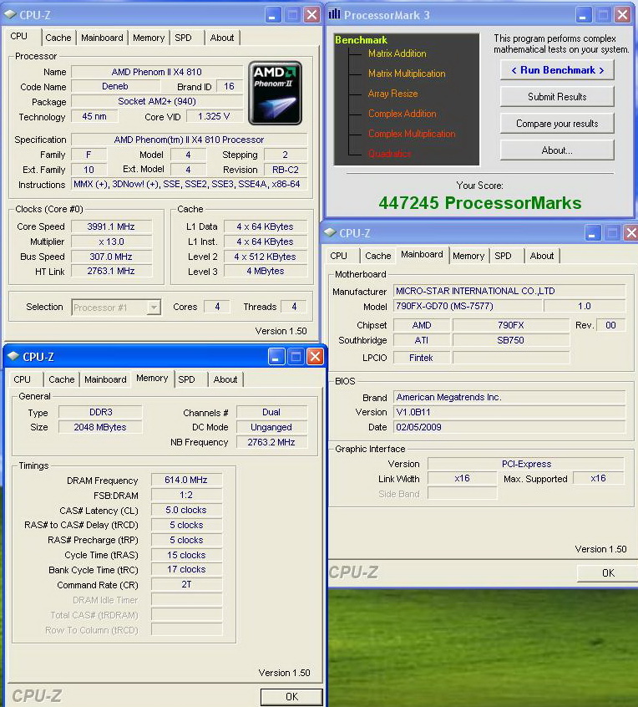Image resolution: width=638 pixels, height=707 pixels.
Task: Click the empty DRAM Idle Timer field
Action: 186,600
